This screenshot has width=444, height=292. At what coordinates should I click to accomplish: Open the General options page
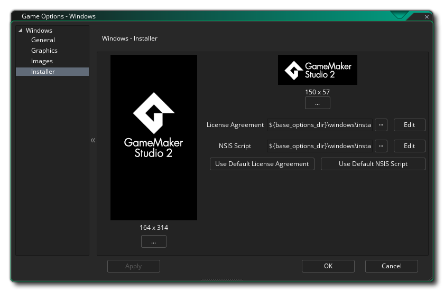click(43, 40)
